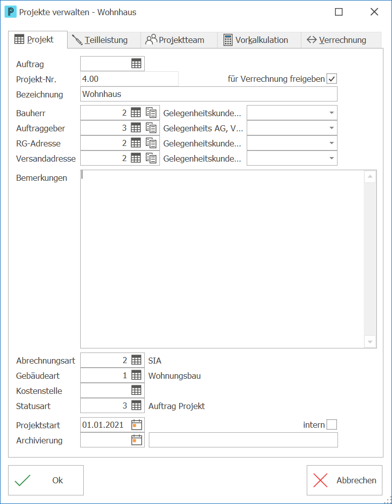Screen dimensions: 392x504
Task: Switch to the Teilleistung tab
Action: point(104,40)
